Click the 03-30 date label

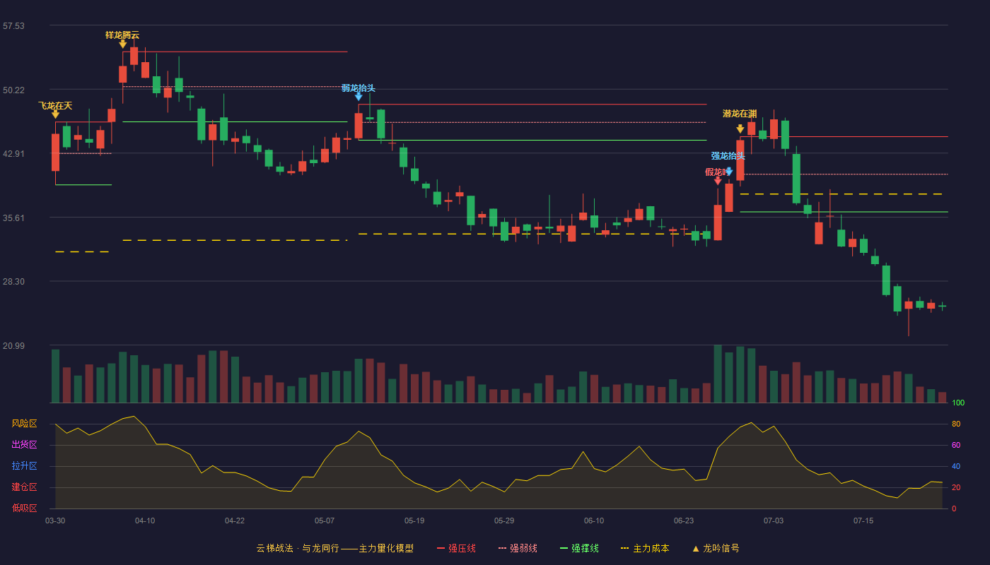coord(55,521)
